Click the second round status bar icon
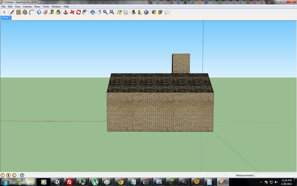 pos(8,175)
